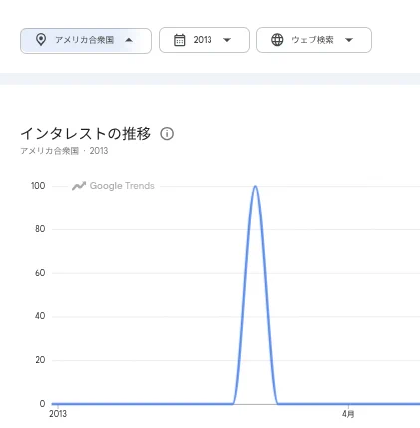Click the 80 label on the y-axis
Image resolution: width=420 pixels, height=428 pixels.
(40, 229)
